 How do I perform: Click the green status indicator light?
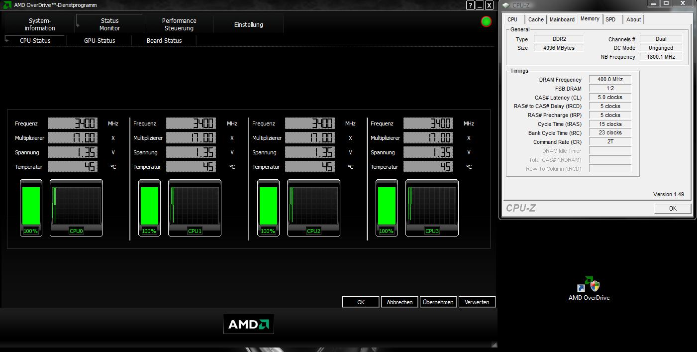[487, 21]
